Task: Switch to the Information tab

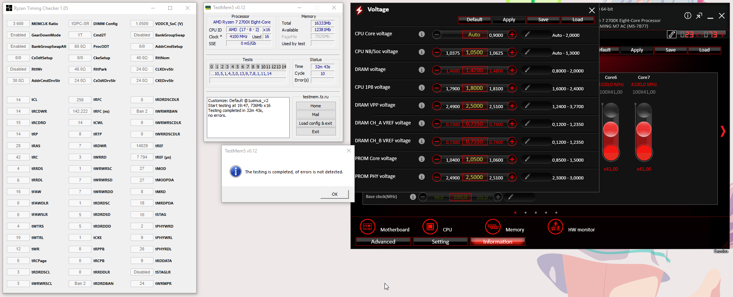Action: pyautogui.click(x=498, y=242)
